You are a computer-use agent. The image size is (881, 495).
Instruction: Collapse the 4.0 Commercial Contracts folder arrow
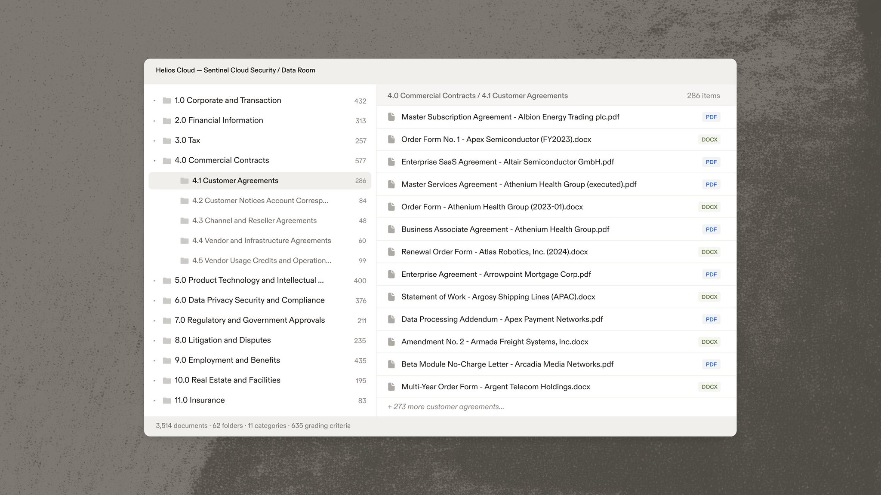pos(154,161)
